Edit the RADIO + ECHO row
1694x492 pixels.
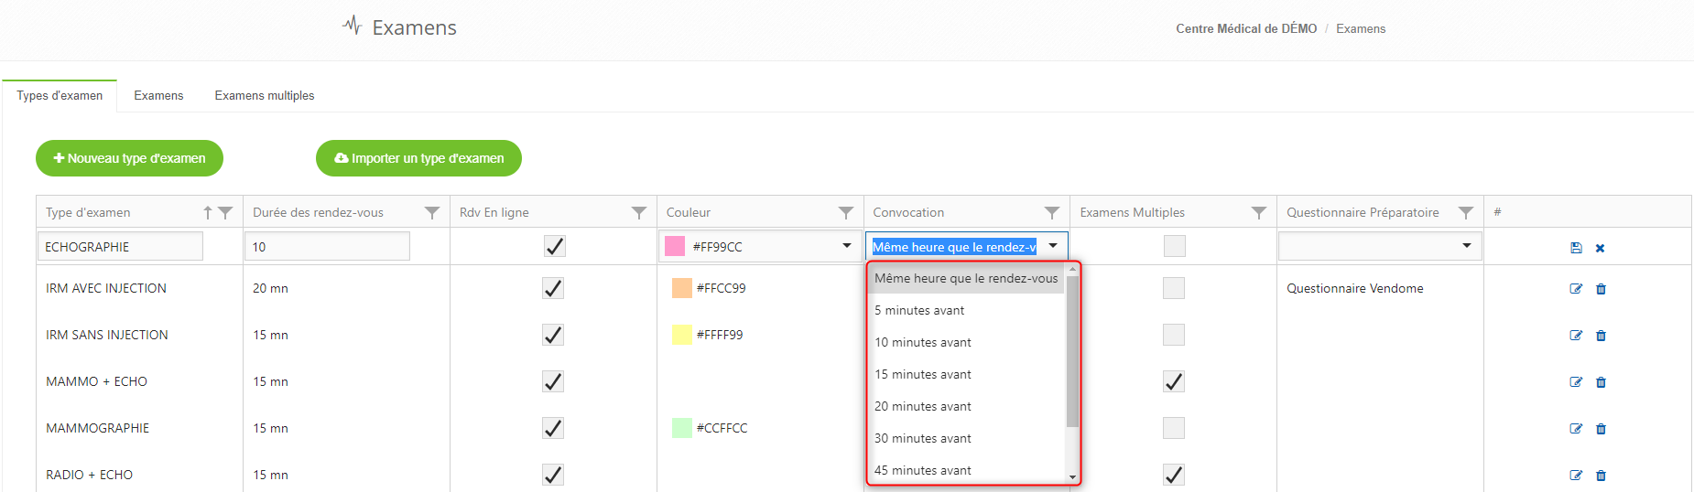1575,476
